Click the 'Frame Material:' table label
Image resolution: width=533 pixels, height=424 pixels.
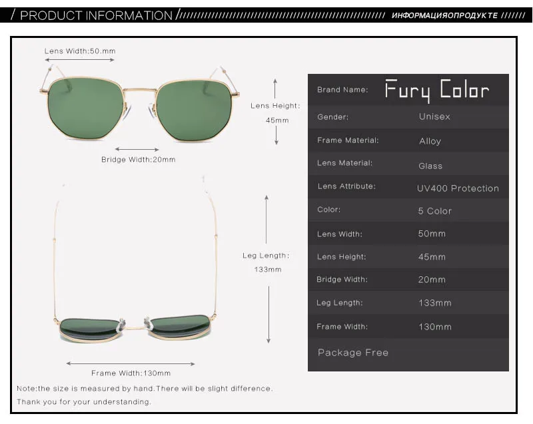pos(348,140)
